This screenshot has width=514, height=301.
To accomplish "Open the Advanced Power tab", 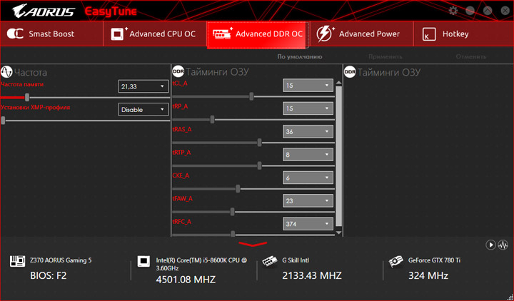I will 361,34.
